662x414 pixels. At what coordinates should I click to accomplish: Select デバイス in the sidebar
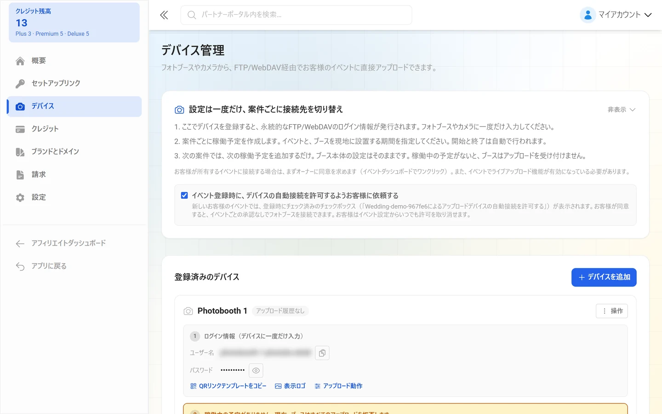pyautogui.click(x=74, y=106)
